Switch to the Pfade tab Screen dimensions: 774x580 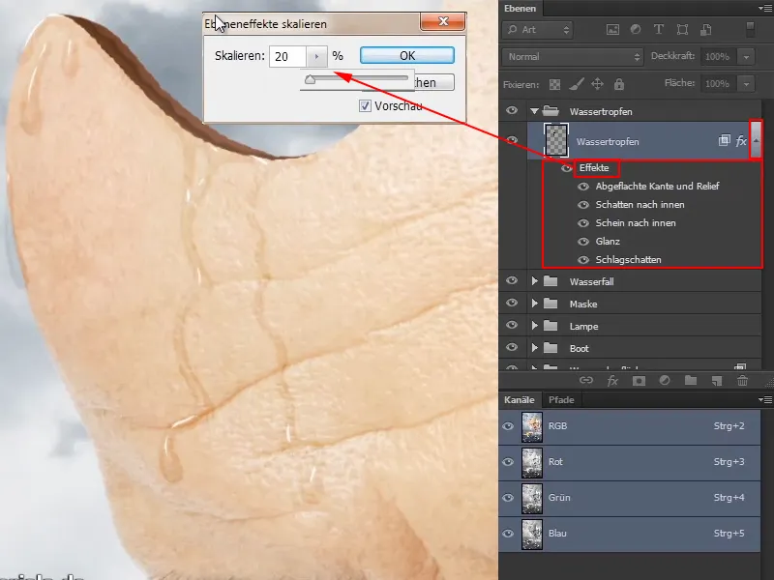561,399
